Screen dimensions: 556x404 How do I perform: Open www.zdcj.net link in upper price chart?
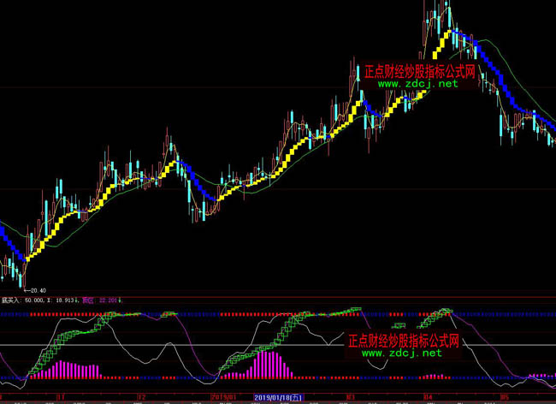click(x=417, y=84)
